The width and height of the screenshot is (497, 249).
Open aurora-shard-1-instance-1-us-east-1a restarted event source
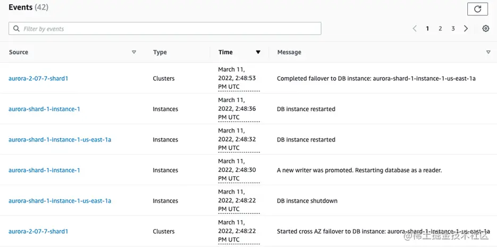tap(60, 140)
